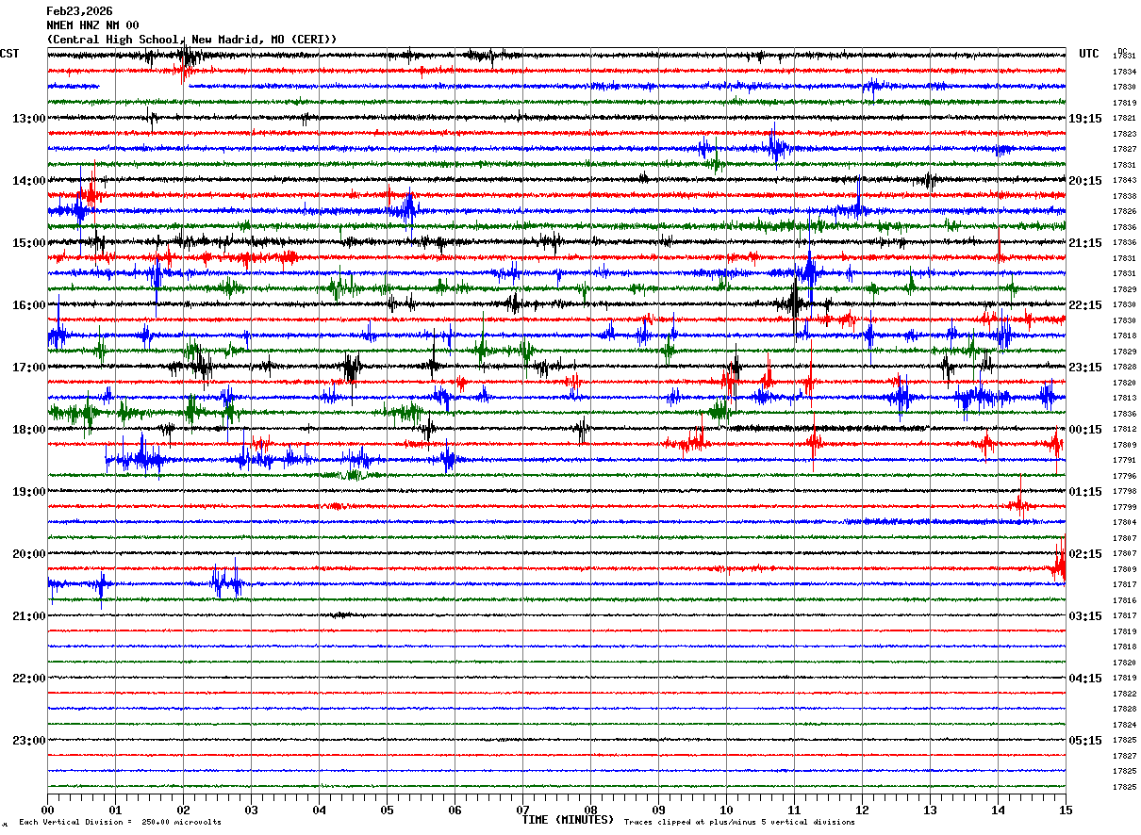The width and height of the screenshot is (1141, 835).
Task: Click the Feb23,2026 date label
Action: click(x=79, y=11)
